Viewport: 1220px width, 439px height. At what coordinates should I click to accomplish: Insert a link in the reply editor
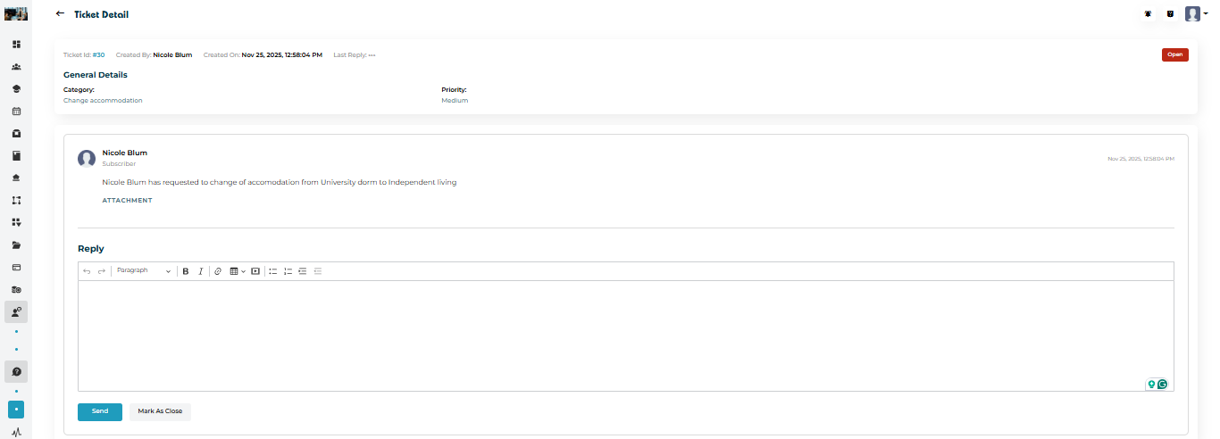217,271
